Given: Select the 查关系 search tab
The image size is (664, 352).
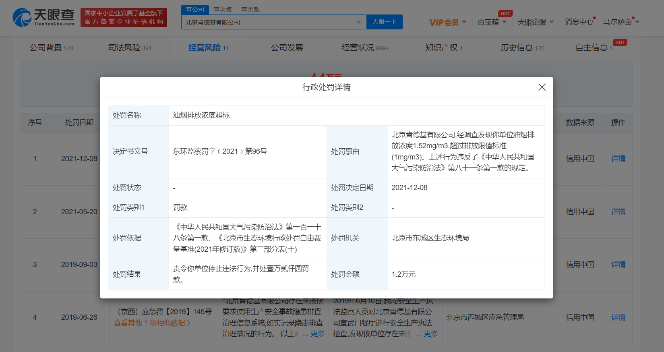Looking at the screenshot, I should click(x=250, y=10).
